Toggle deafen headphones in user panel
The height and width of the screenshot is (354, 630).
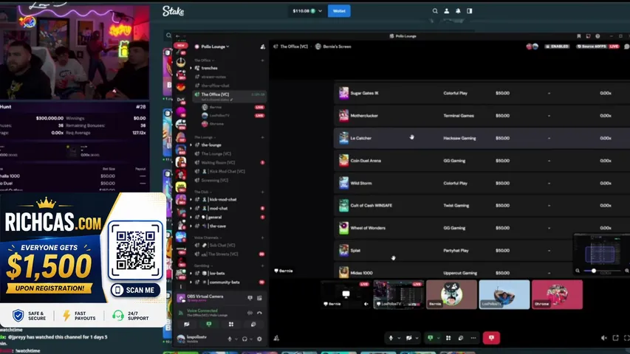point(244,339)
